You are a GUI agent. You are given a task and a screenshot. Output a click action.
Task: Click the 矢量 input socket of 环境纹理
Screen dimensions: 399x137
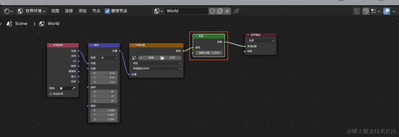click(129, 74)
